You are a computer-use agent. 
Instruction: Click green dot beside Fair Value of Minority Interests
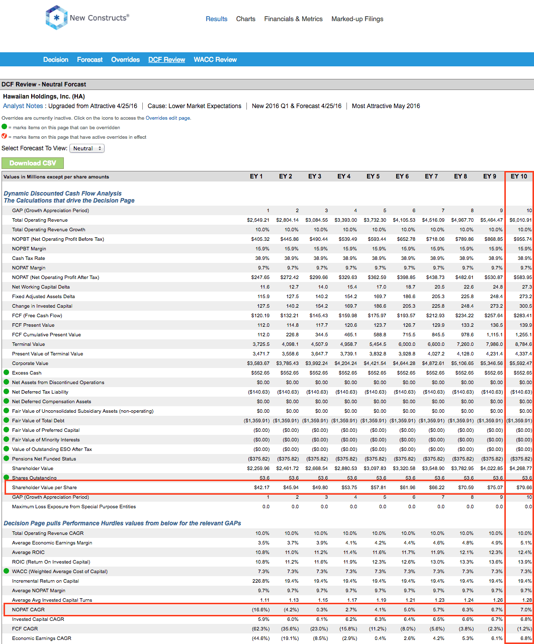[6, 439]
